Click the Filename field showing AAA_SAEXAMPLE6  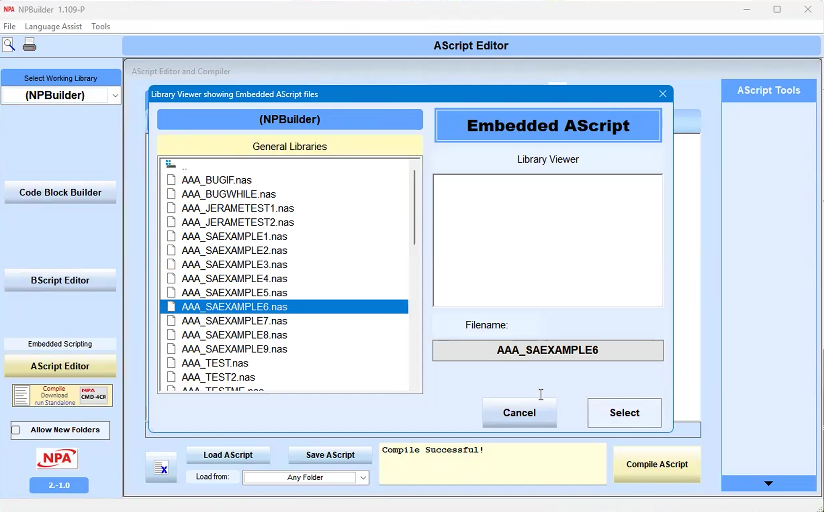548,350
